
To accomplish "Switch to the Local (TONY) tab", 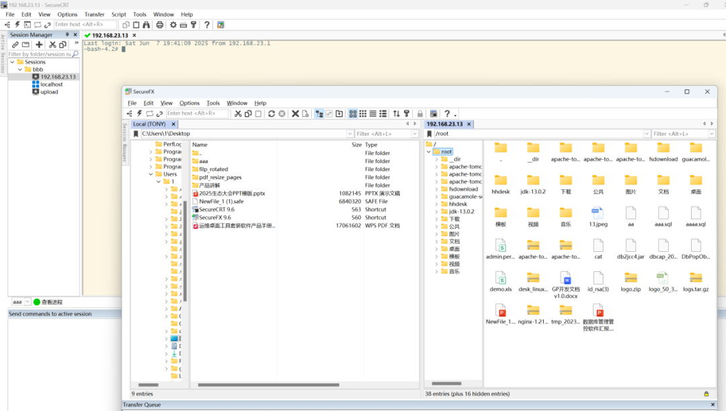I will pos(149,124).
